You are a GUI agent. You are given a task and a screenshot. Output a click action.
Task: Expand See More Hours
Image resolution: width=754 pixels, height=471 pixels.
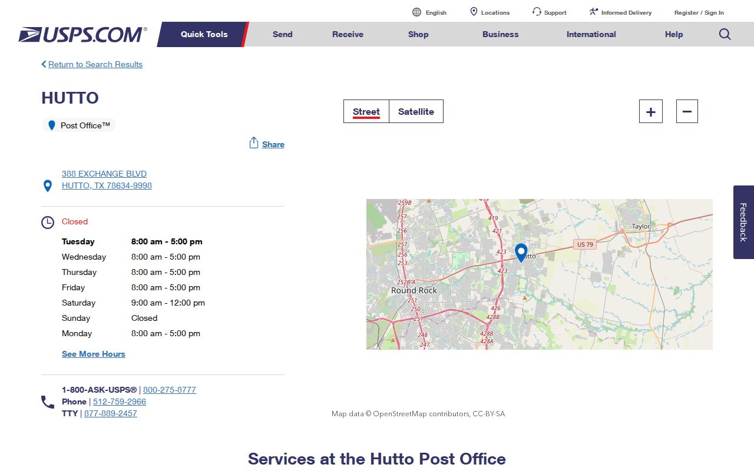pyautogui.click(x=94, y=354)
